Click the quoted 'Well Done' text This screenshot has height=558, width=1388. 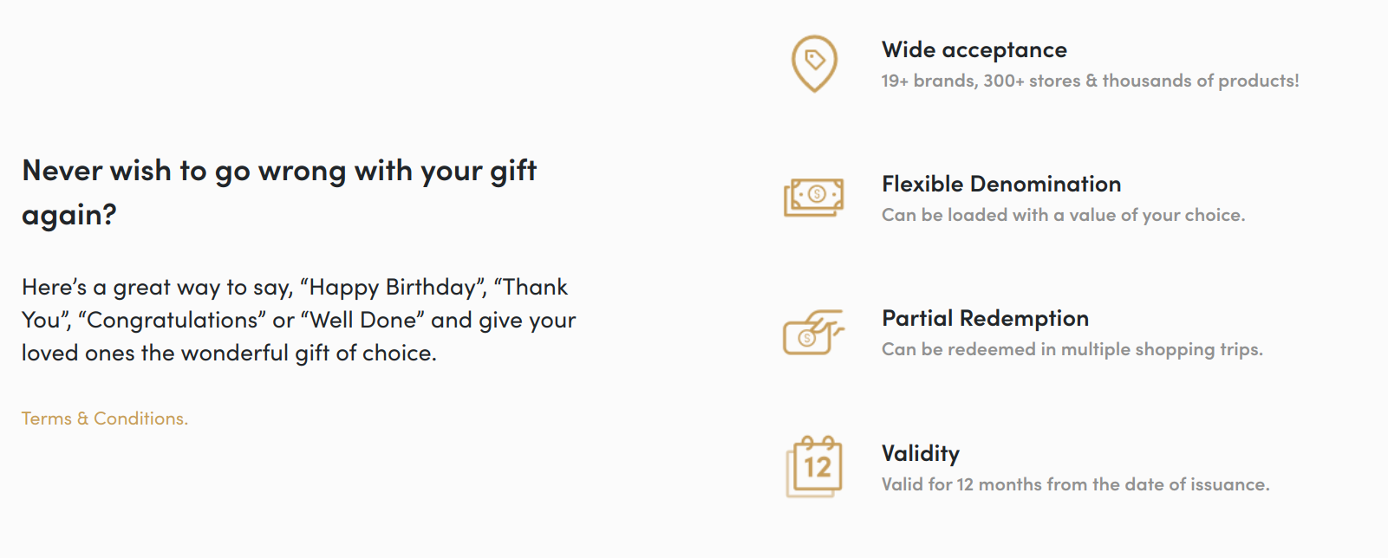point(362,320)
